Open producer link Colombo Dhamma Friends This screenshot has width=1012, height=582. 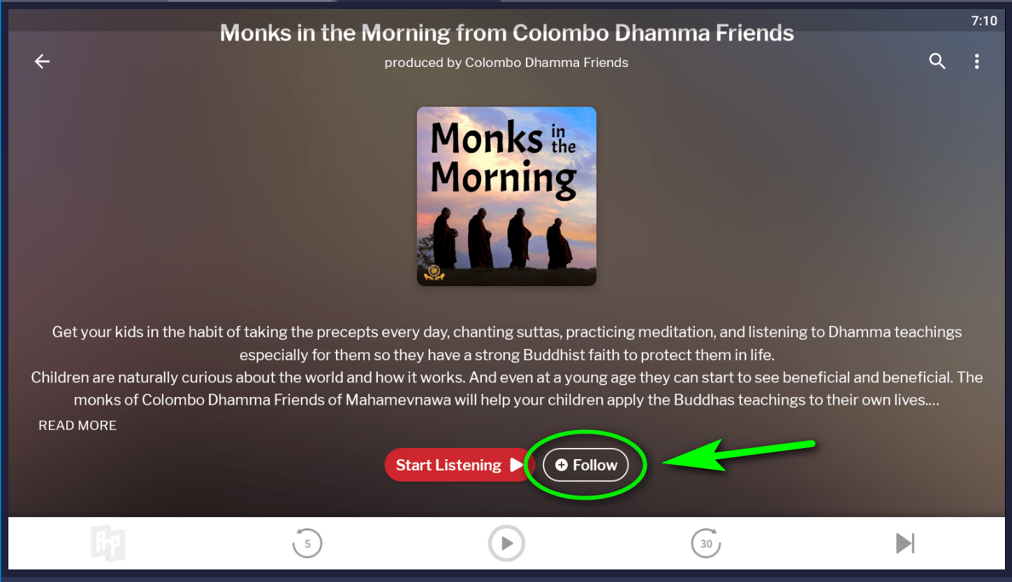tap(547, 62)
